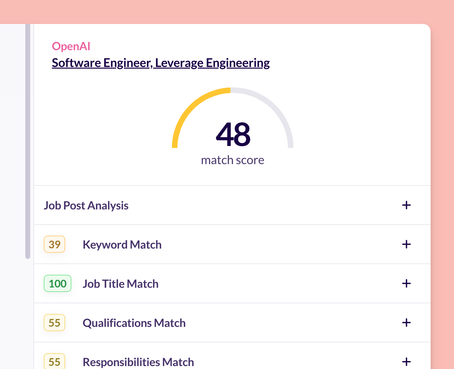Expand Keyword Match with the plus icon
This screenshot has width=454, height=369.
point(406,244)
